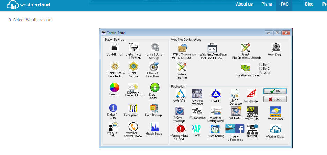Open the AWEKAS publication icon
Image resolution: width=327 pixels, height=155 pixels.
180,94
